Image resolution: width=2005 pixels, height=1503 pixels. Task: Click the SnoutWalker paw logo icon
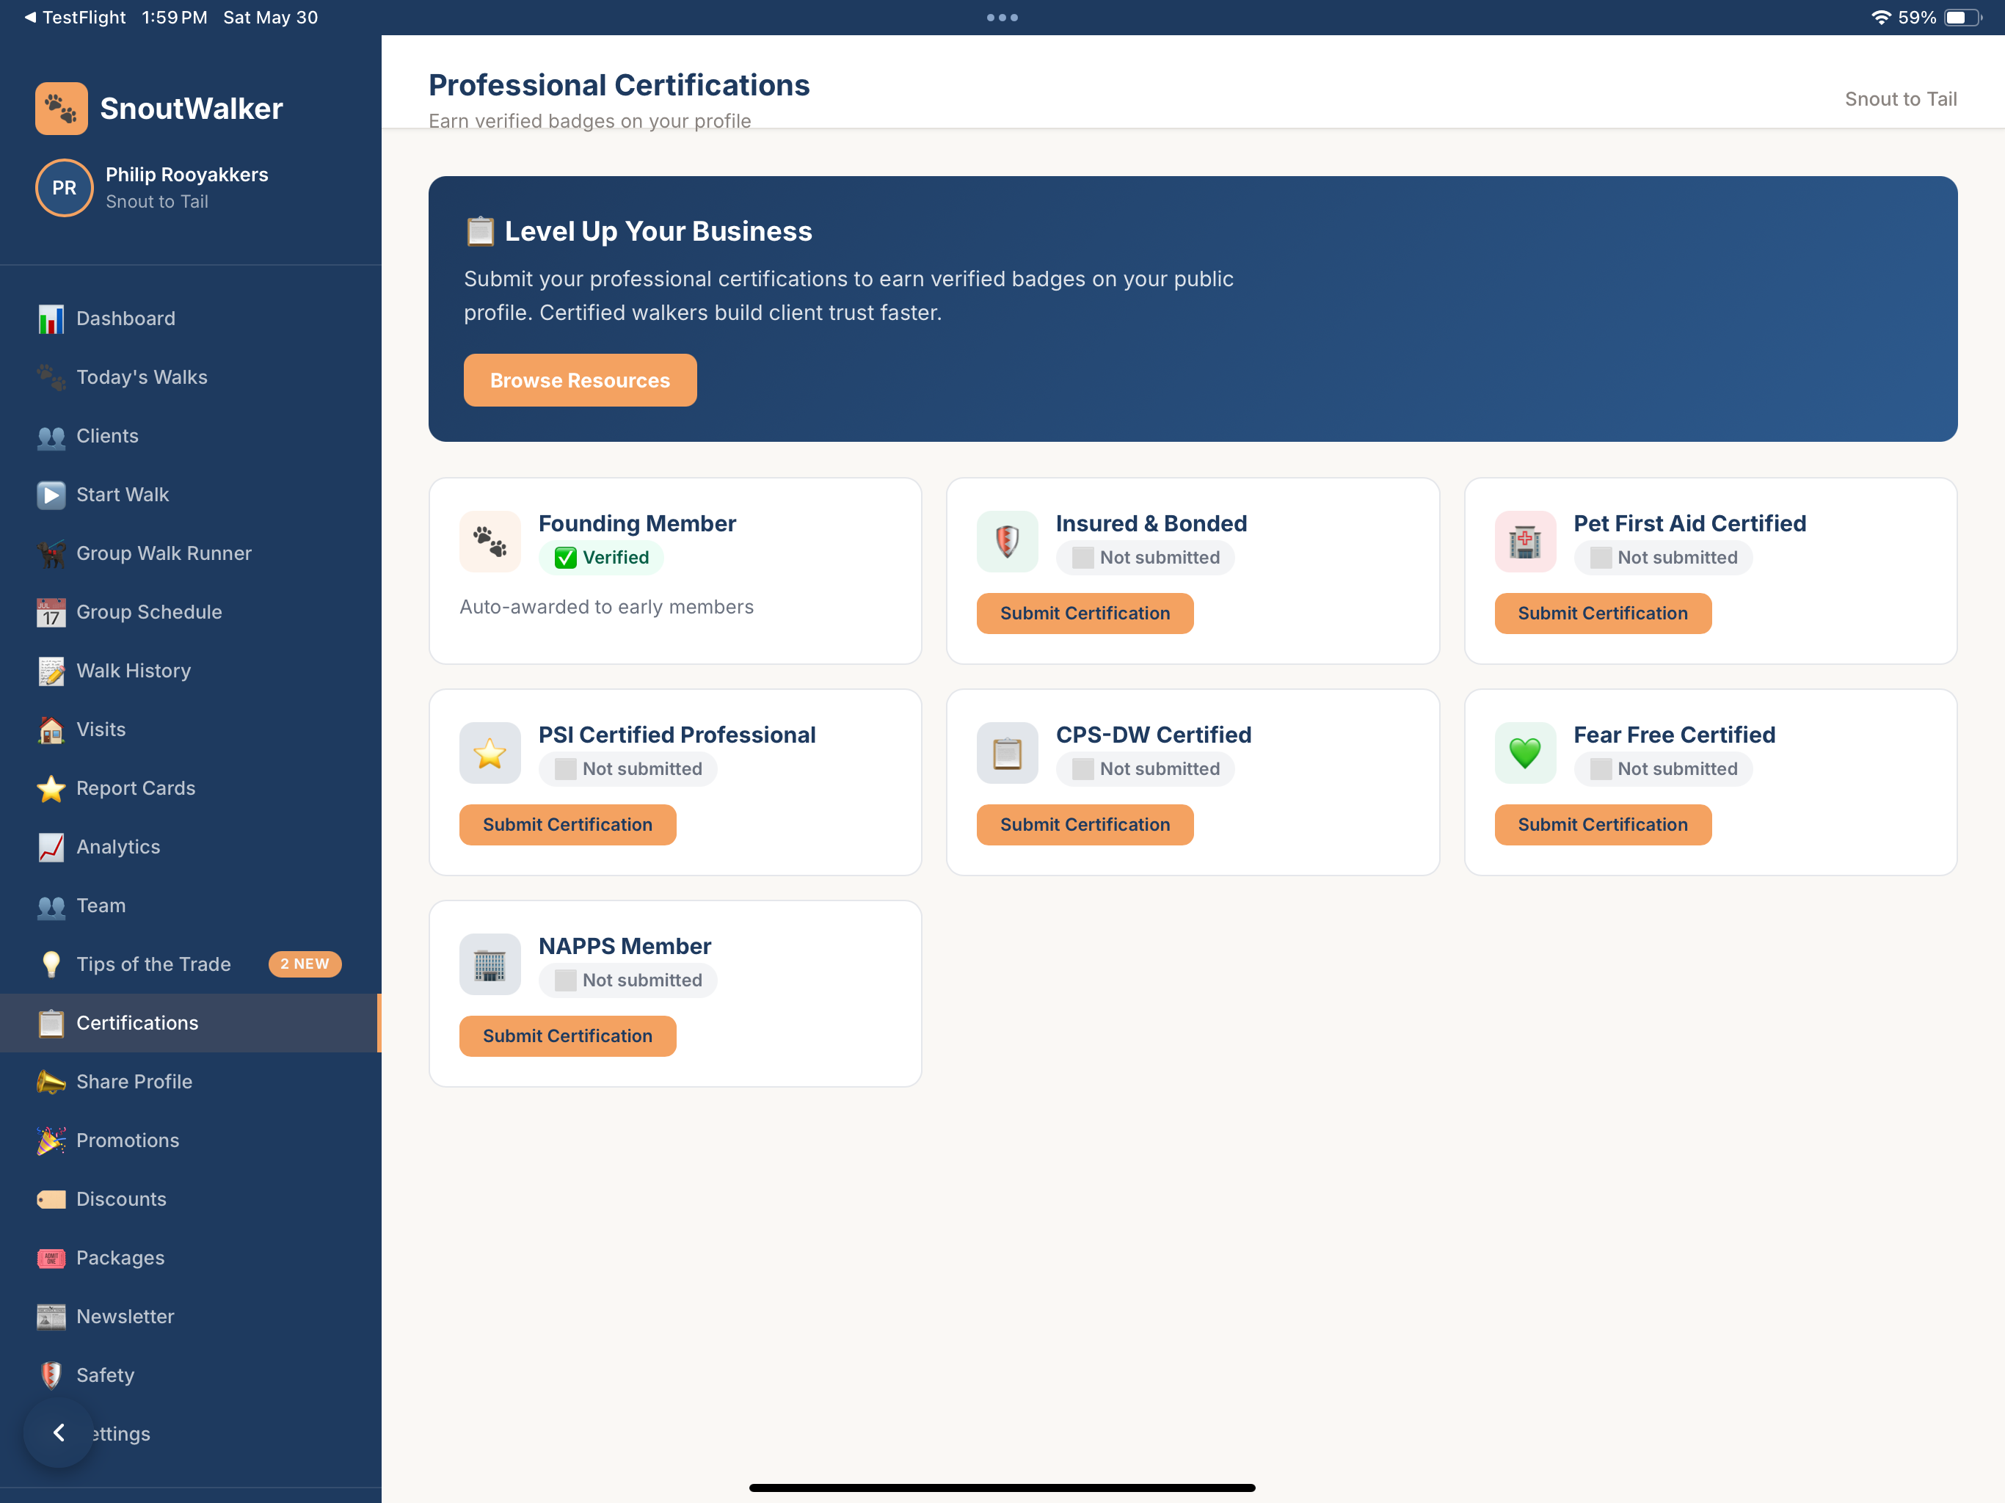click(62, 108)
